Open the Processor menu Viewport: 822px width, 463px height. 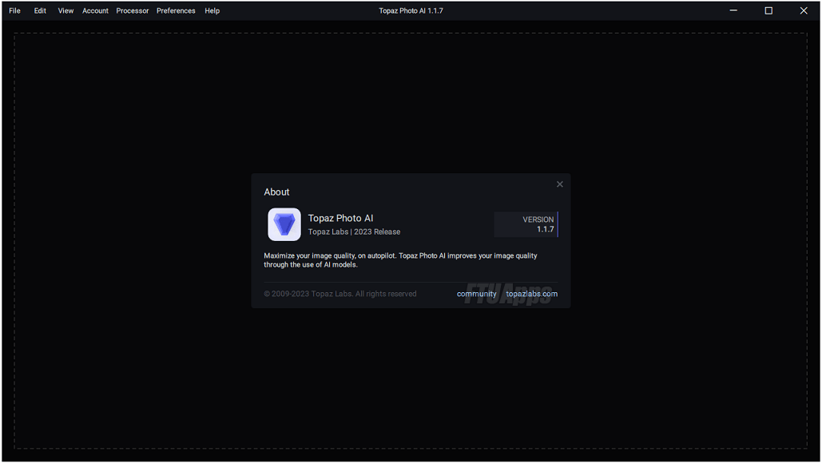pos(132,10)
